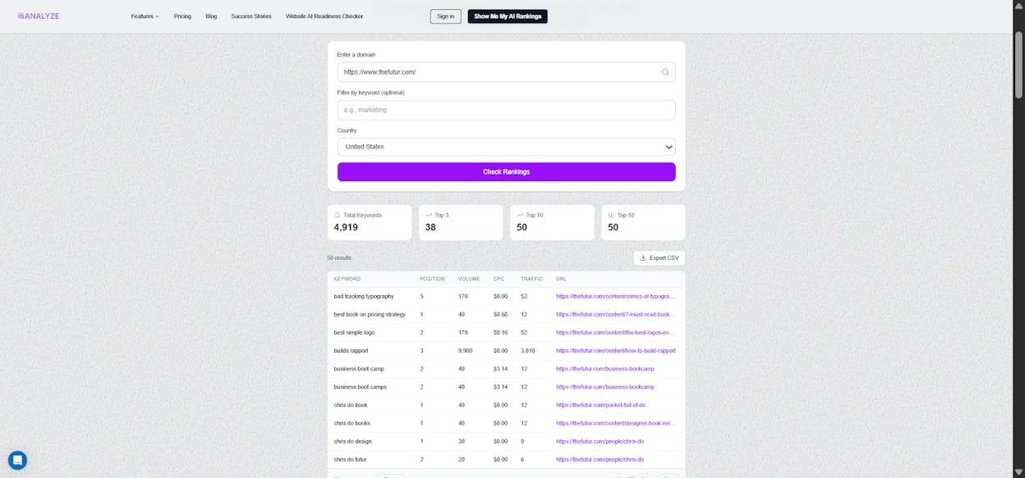The image size is (1025, 478).
Task: Click the Sign in button
Action: coord(445,16)
